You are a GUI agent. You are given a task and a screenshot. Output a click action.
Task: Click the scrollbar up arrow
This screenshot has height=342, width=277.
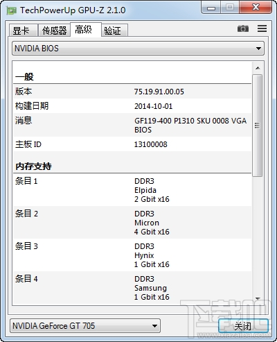point(258,68)
